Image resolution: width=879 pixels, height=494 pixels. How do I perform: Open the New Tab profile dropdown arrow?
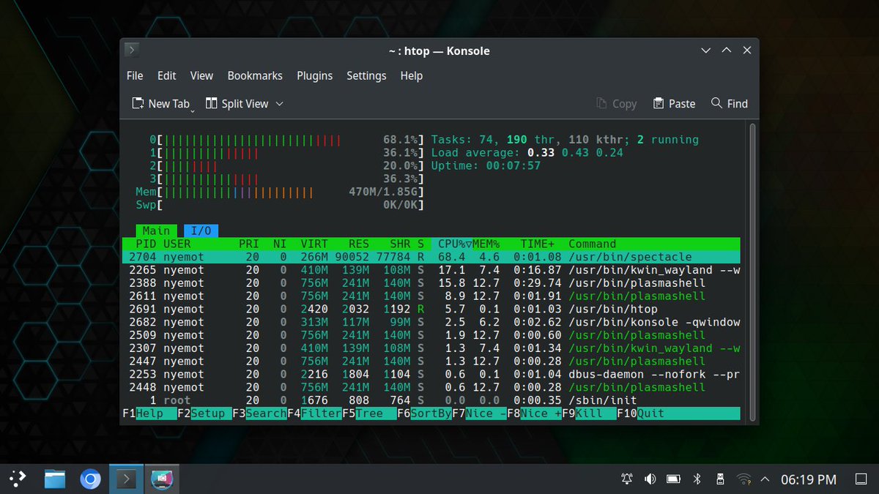(x=193, y=110)
